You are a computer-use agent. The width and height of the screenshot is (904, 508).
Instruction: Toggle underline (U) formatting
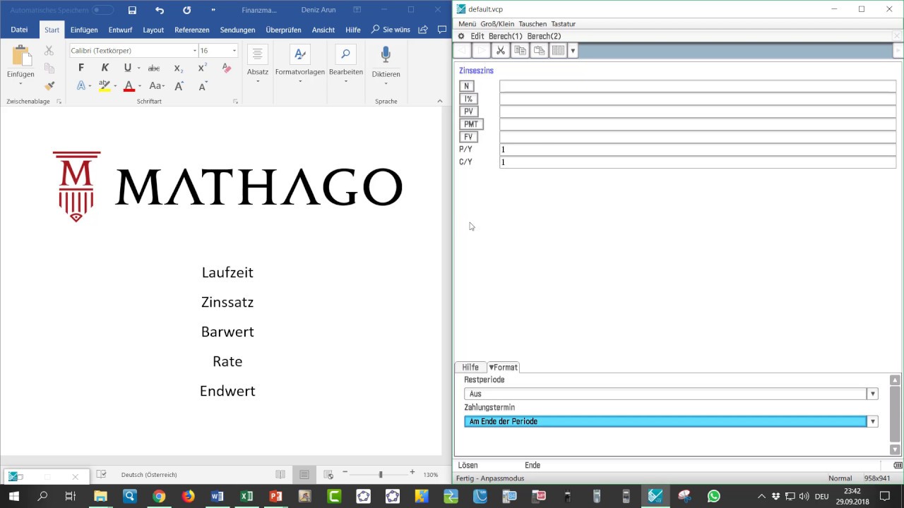click(127, 68)
